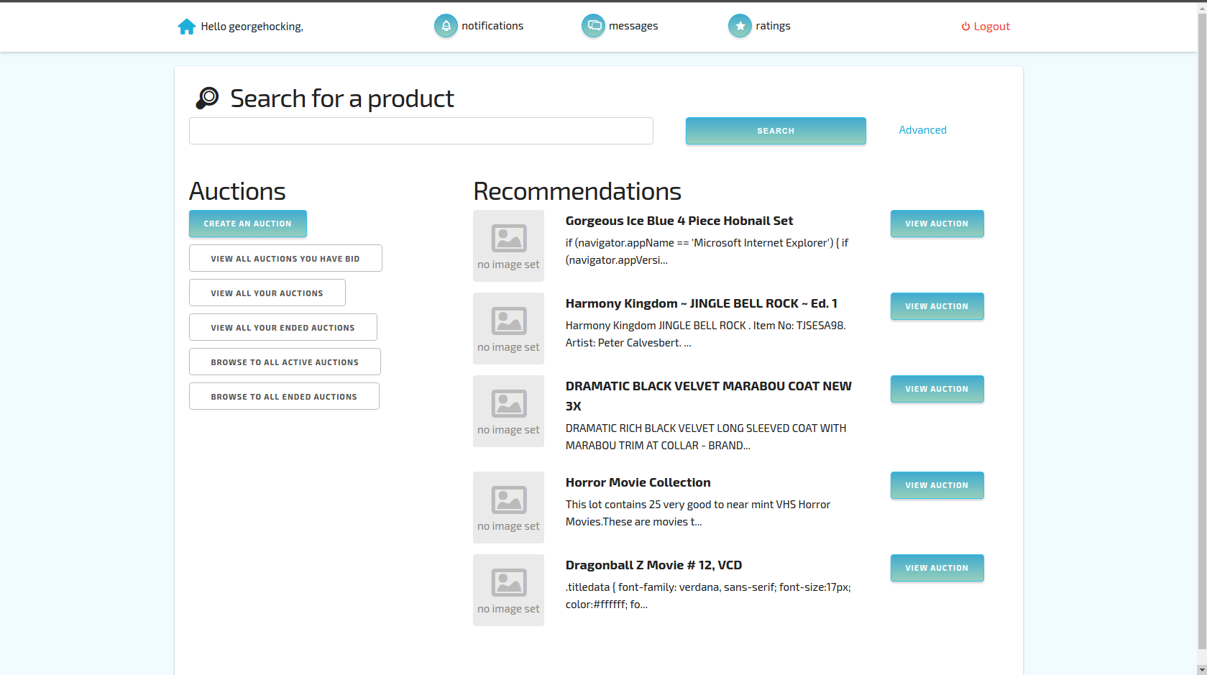1207x675 pixels.
Task: Open the notifications bell icon
Action: click(446, 25)
